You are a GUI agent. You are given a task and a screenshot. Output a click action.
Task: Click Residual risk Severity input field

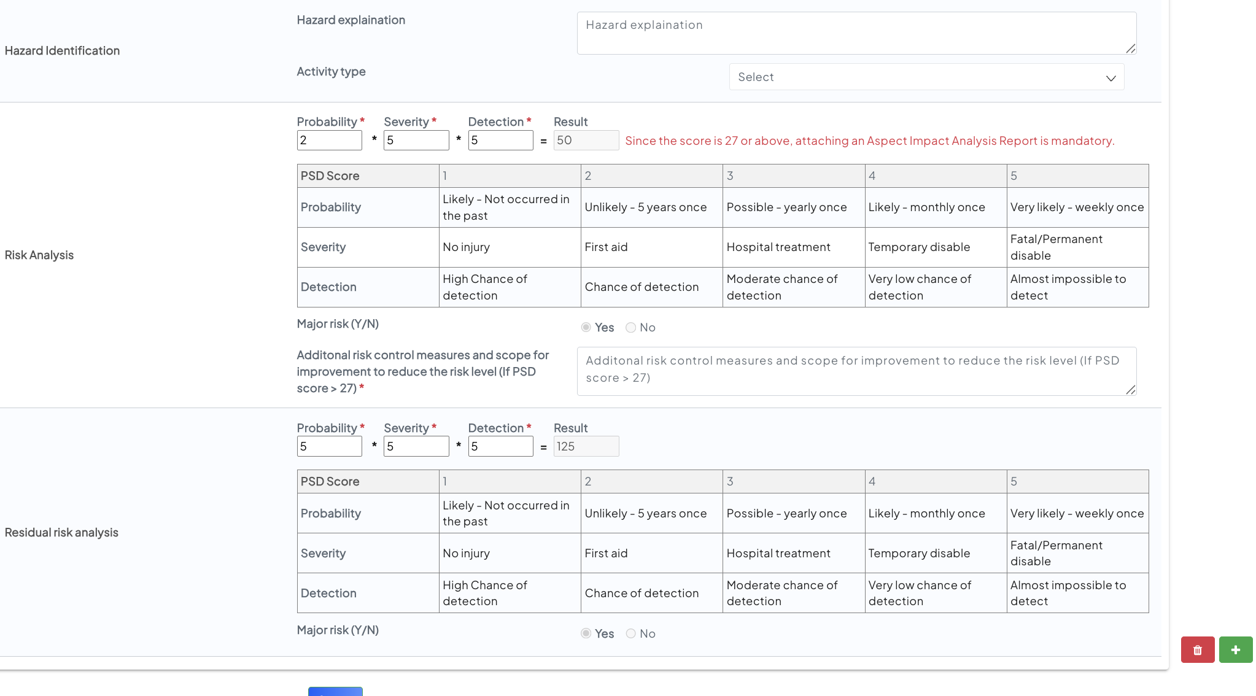point(416,447)
